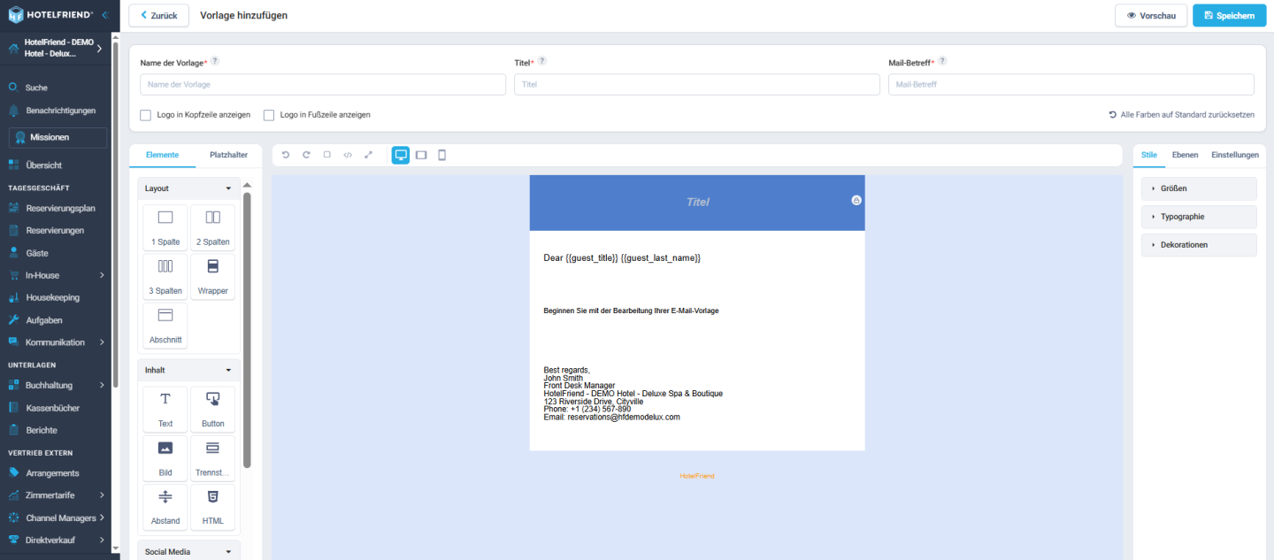1274x560 pixels.
Task: Enable Logo in Kopfzeile anzeigen checkbox
Action: pyautogui.click(x=145, y=115)
